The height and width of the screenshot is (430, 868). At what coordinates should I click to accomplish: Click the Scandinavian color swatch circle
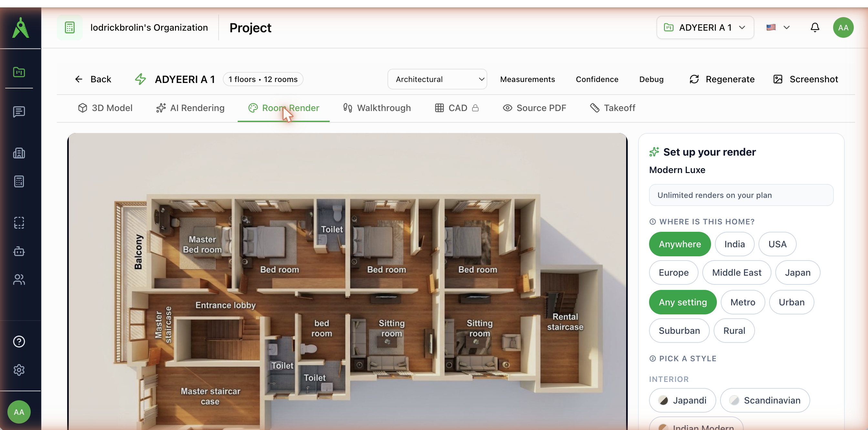coord(734,400)
